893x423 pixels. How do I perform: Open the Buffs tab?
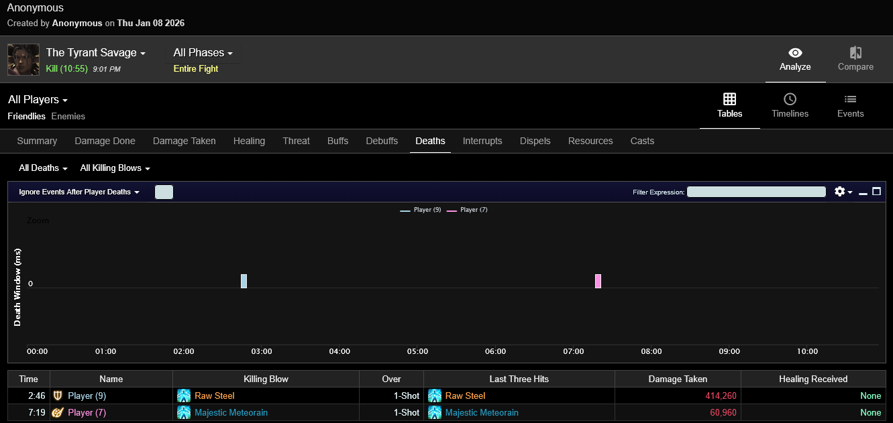[x=338, y=141]
